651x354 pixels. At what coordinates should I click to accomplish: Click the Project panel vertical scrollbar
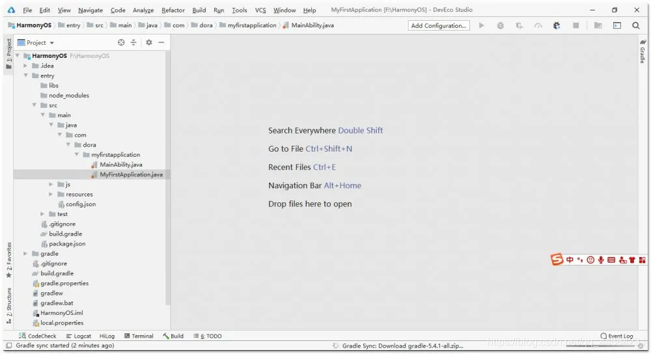[x=168, y=178]
